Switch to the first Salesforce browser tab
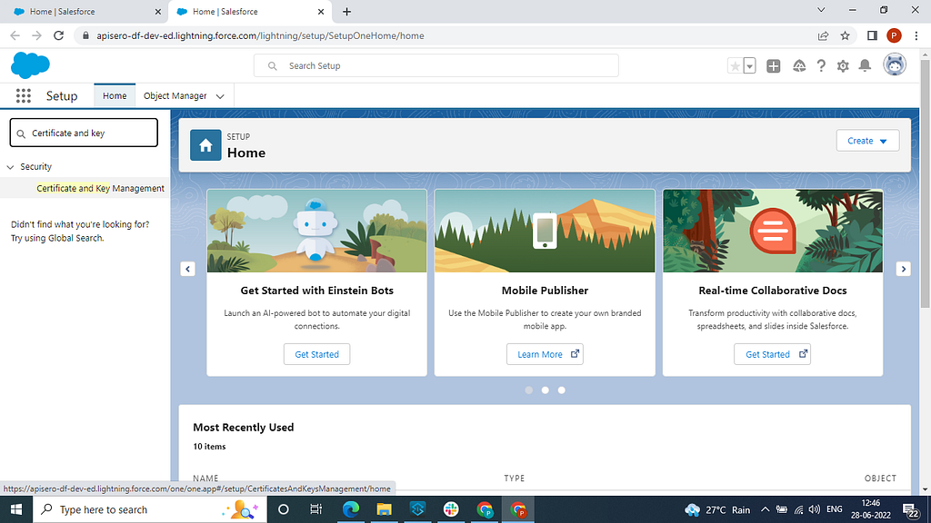931x523 pixels. pos(83,11)
